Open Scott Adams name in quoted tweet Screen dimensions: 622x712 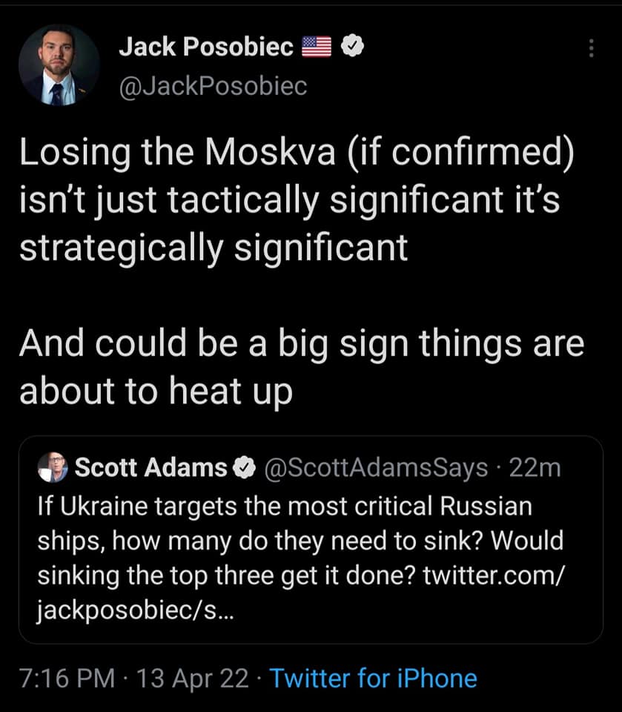[151, 467]
